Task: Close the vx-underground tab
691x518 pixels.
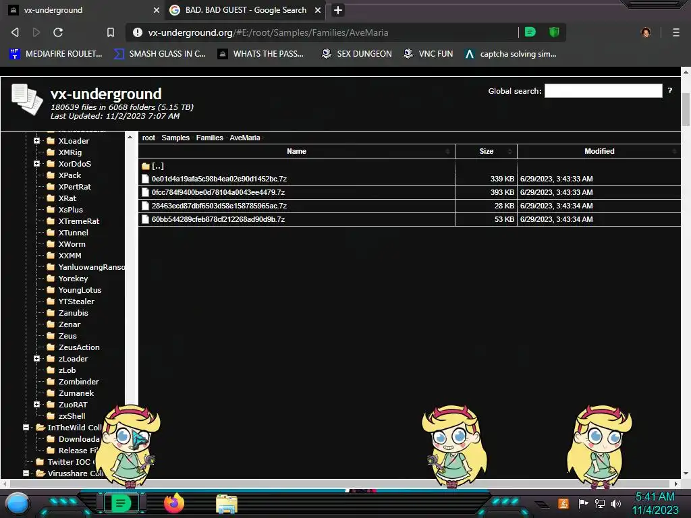Action: (x=156, y=9)
